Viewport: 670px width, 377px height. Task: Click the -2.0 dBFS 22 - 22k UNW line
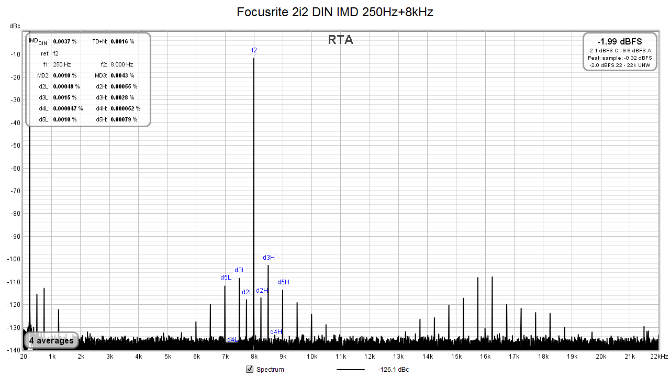620,65
